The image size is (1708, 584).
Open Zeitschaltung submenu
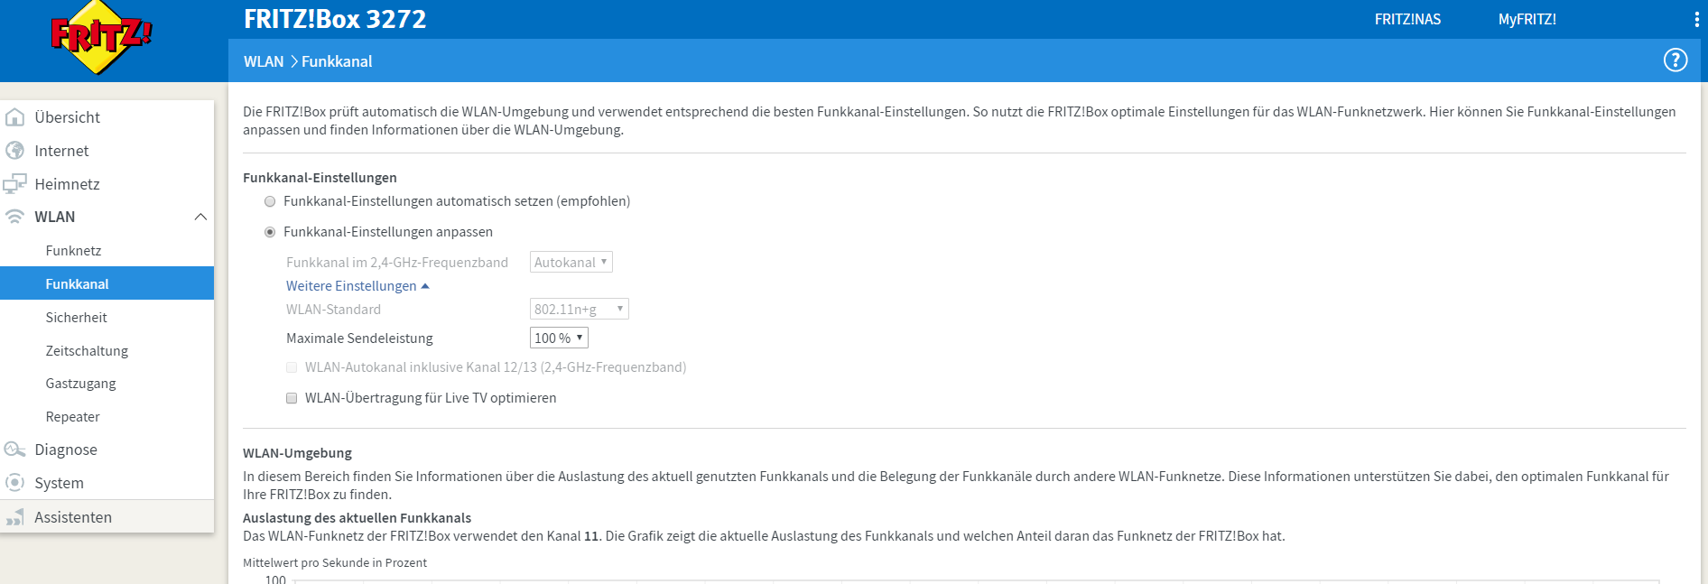click(87, 351)
